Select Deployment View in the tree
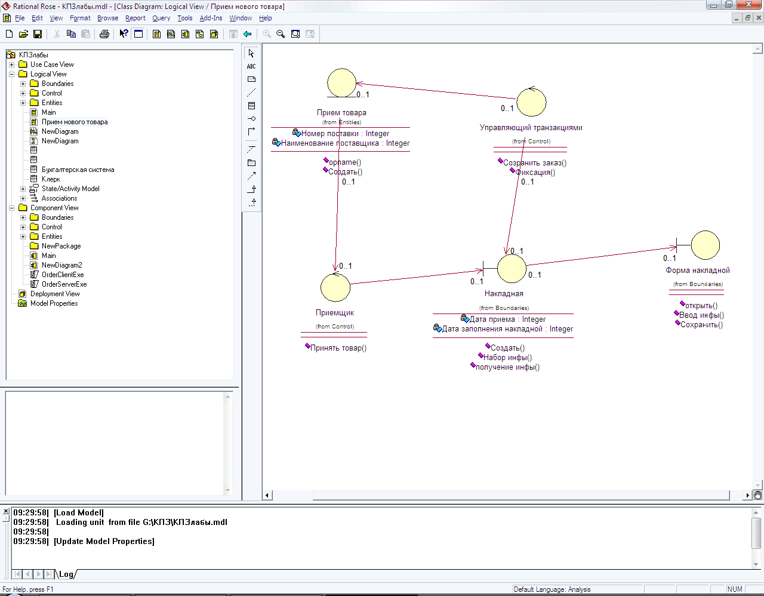 point(55,294)
